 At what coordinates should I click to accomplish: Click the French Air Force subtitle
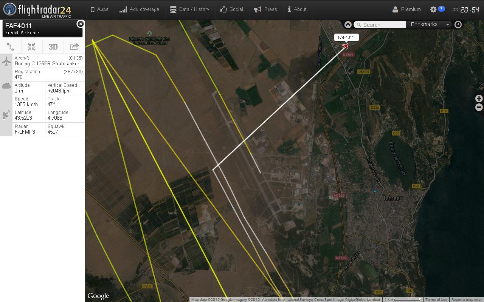click(x=22, y=33)
